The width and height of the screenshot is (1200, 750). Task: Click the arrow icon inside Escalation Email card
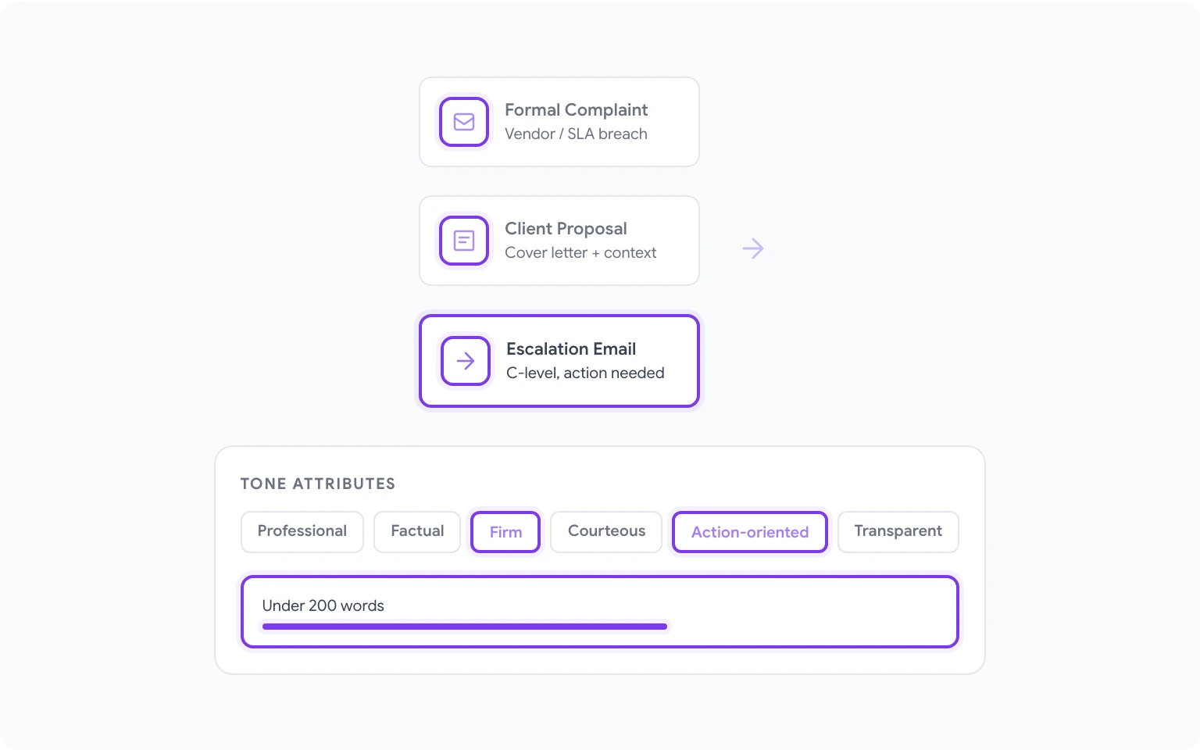[465, 361]
